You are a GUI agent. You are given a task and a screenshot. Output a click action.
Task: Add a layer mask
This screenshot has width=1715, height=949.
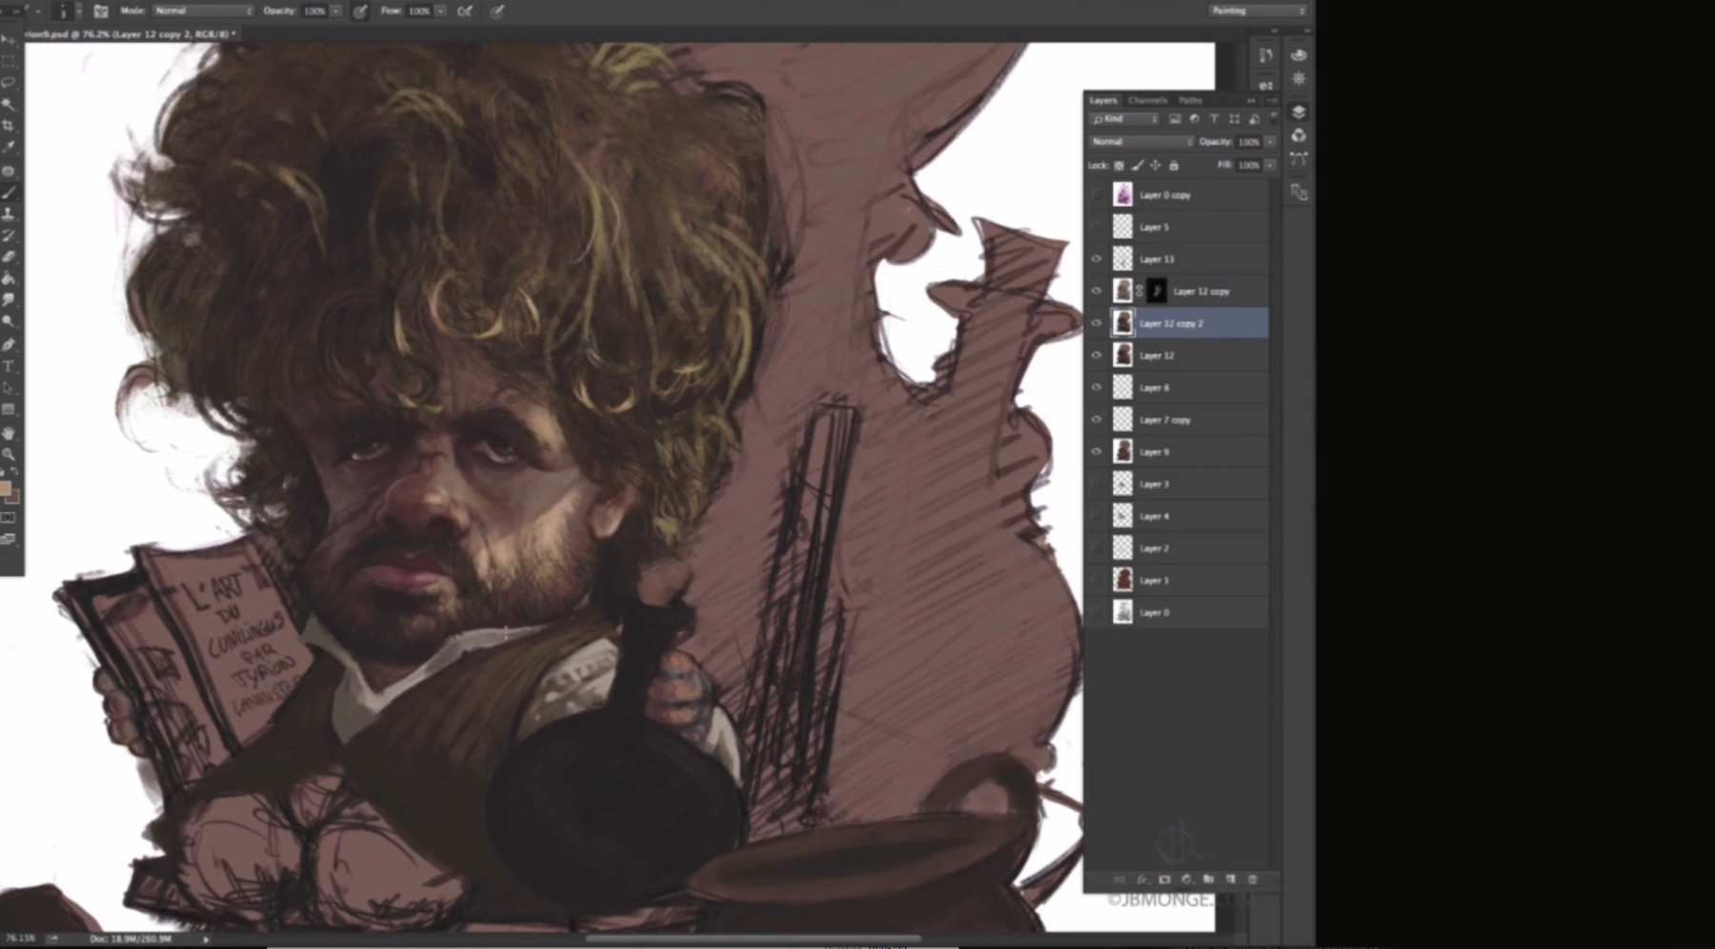coord(1164,880)
